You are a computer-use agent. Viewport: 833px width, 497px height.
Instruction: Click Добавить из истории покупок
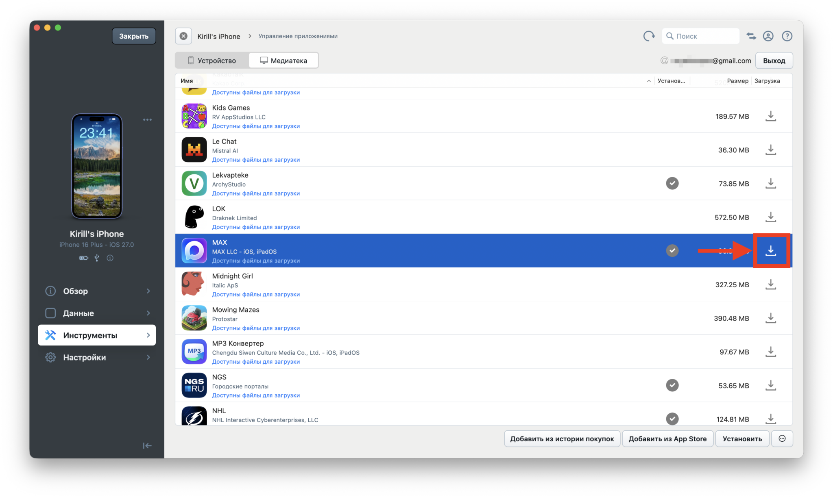point(562,438)
